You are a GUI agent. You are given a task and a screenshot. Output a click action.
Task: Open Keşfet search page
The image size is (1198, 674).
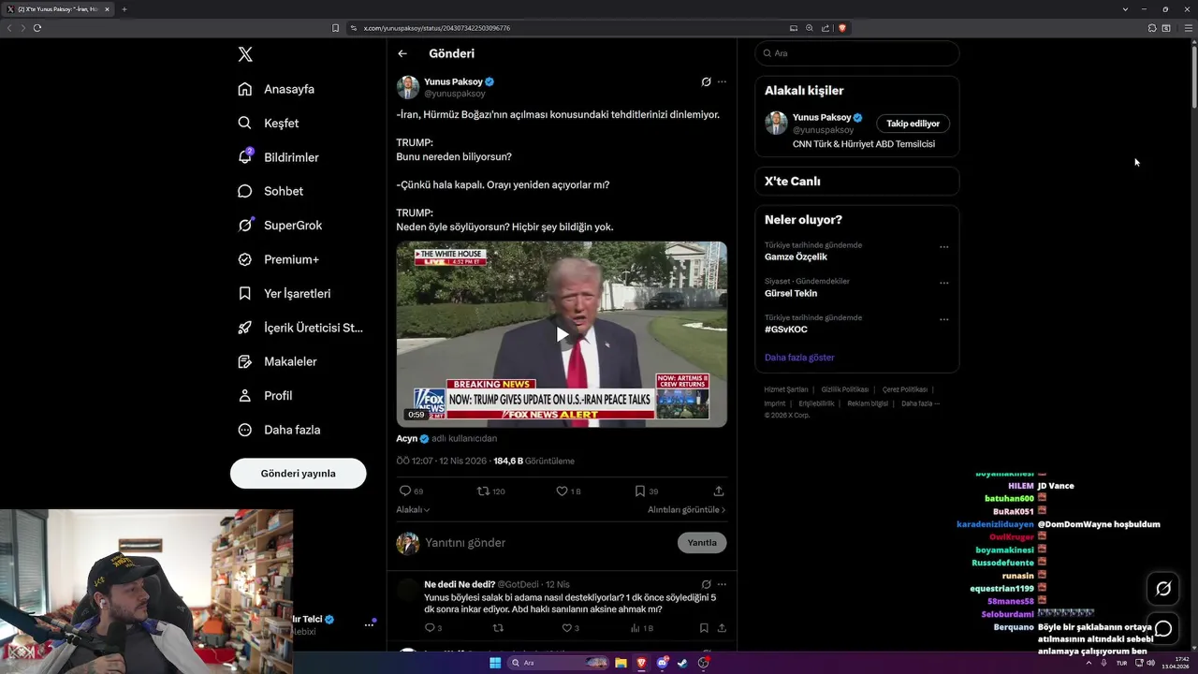tap(269, 123)
